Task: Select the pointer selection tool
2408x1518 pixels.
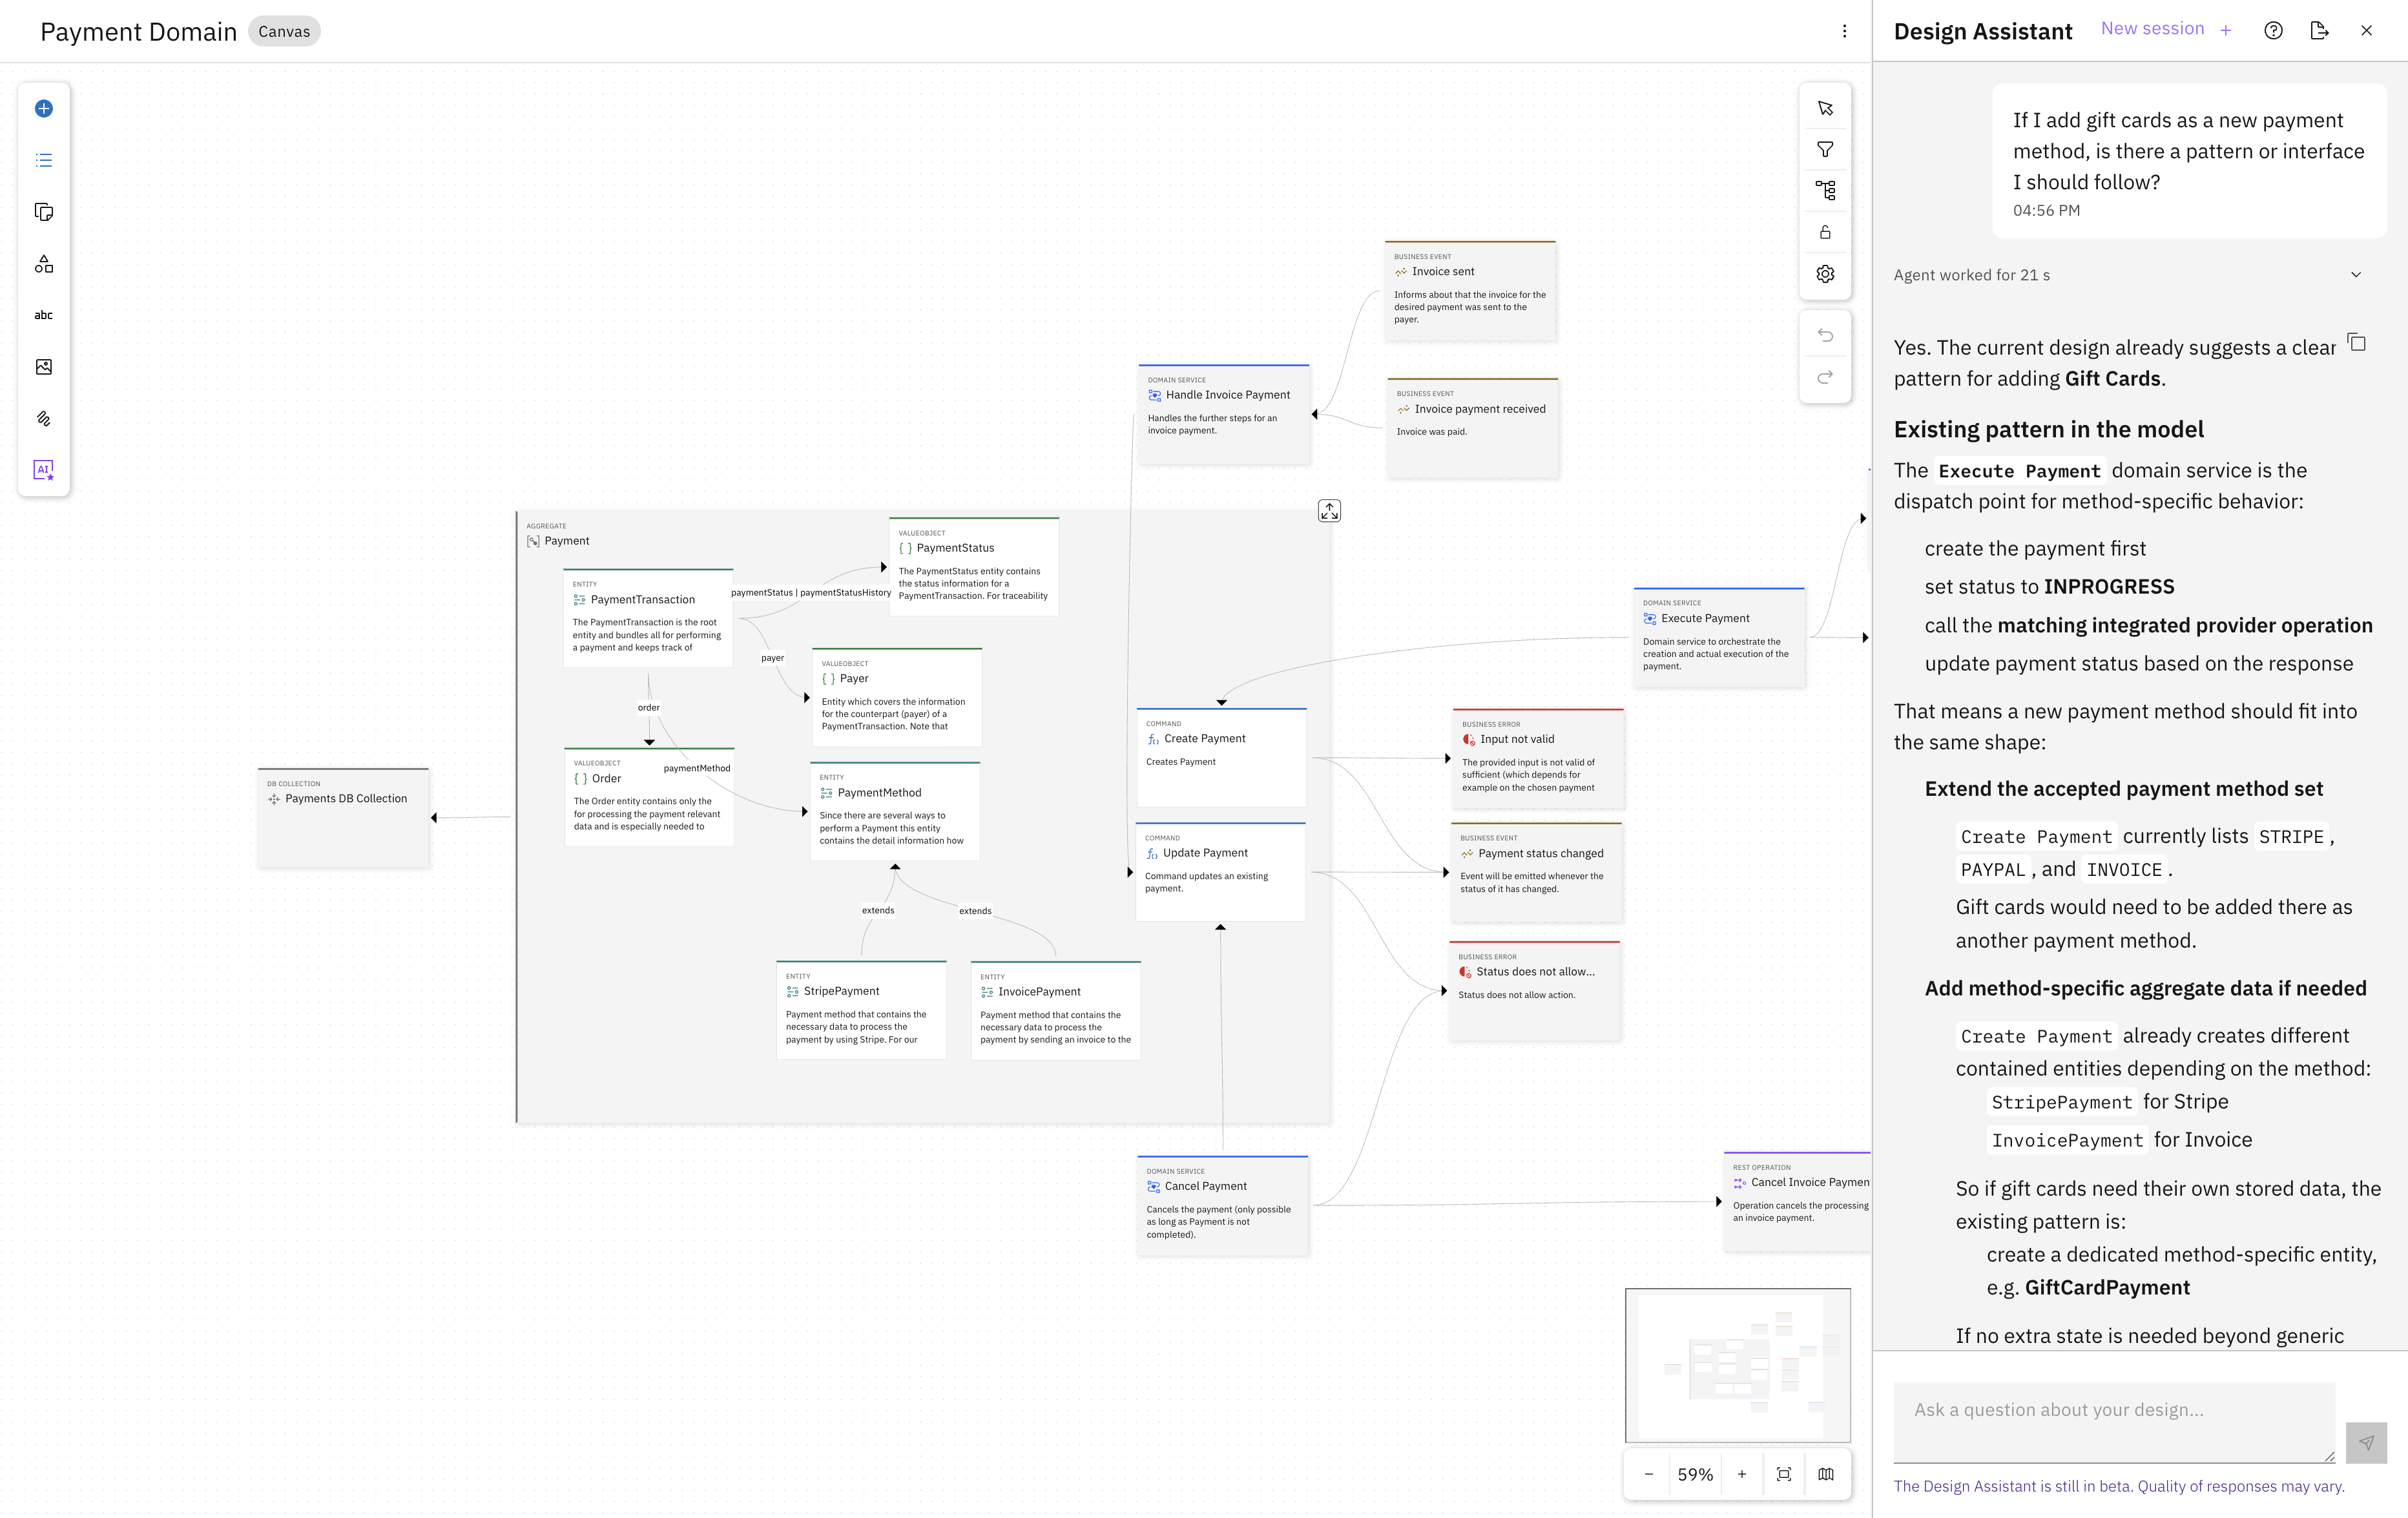Action: pos(1825,108)
